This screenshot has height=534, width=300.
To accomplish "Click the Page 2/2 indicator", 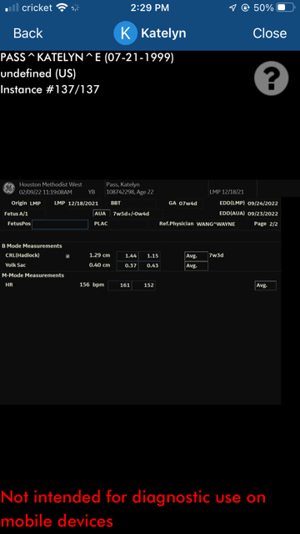I will (x=267, y=224).
